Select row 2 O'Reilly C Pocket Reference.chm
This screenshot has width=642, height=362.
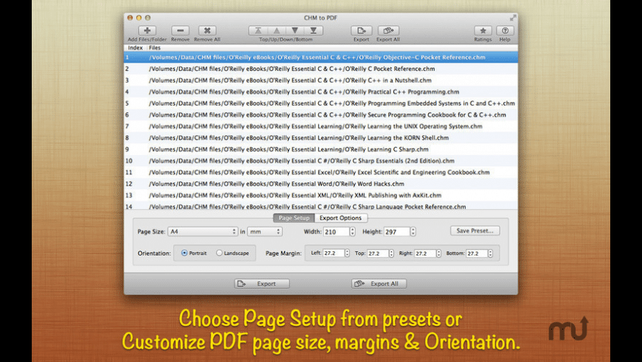(x=320, y=69)
